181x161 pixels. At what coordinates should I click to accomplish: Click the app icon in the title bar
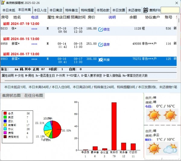click(x=3, y=2)
